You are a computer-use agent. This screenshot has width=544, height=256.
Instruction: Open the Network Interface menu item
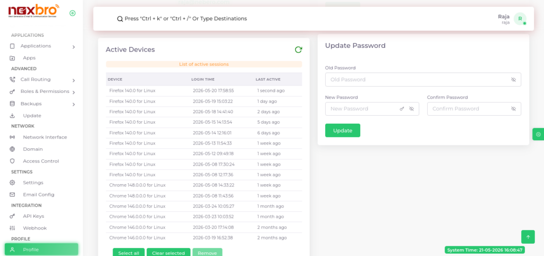pyautogui.click(x=45, y=137)
